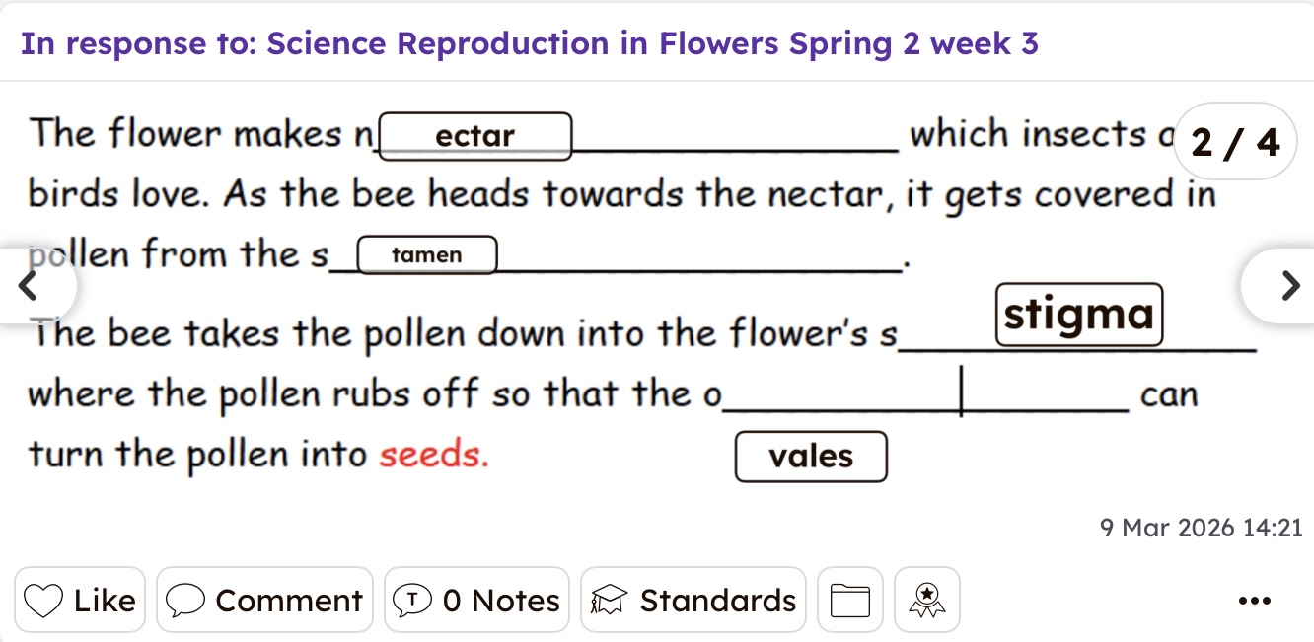
Task: Select the "stigma" answer label
Action: tap(1079, 315)
